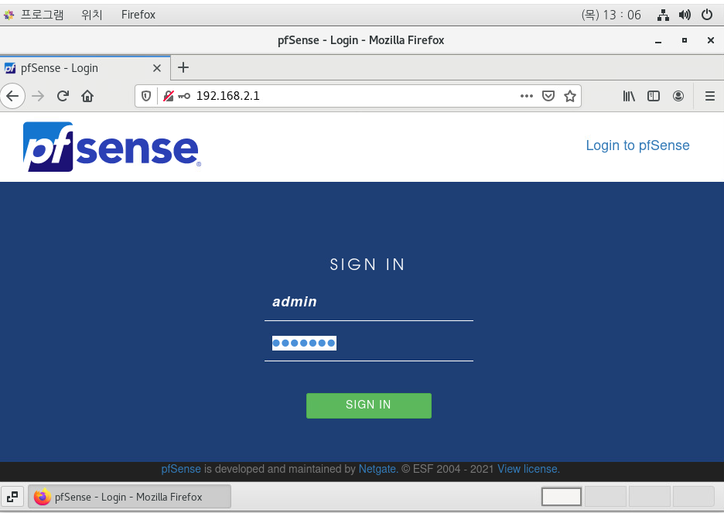Open the volume control icon
This screenshot has height=513, width=724.
(x=685, y=15)
